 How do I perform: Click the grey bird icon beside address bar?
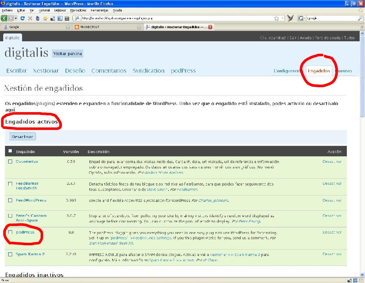click(290, 18)
